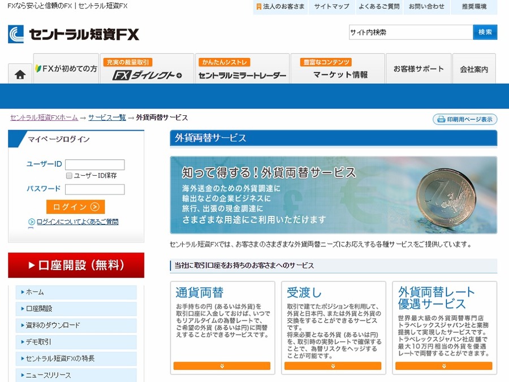This screenshot has width=509, height=382.
Task: Select デモ取引 in the side menu
Action: (76, 342)
